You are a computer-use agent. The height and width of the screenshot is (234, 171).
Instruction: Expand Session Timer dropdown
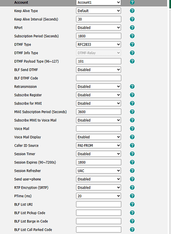98,154
